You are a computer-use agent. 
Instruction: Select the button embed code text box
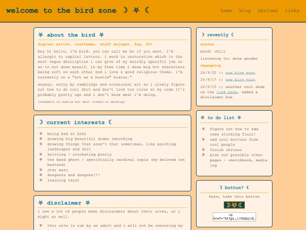pos(234,217)
